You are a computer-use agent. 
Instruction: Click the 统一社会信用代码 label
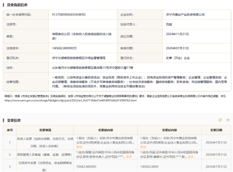tap(19, 14)
